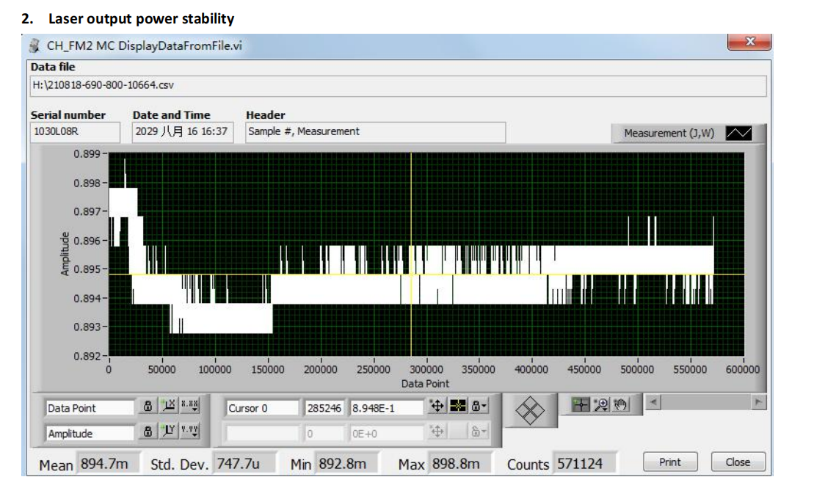Click the Print button
Screen dimensions: 814x499
(x=669, y=462)
